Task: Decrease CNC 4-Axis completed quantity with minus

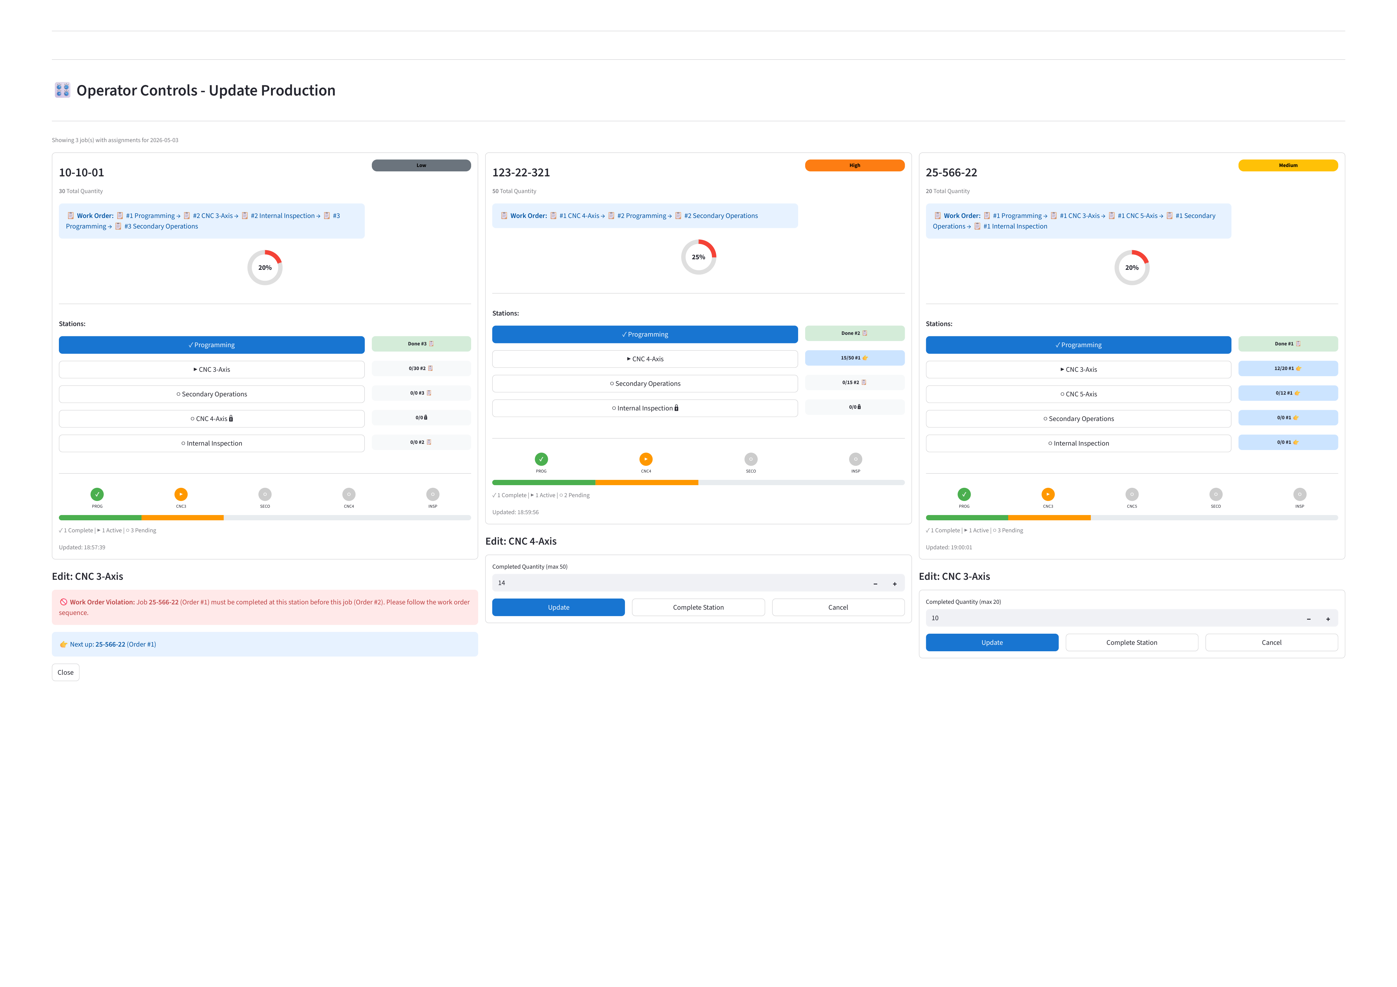Action: pos(875,584)
